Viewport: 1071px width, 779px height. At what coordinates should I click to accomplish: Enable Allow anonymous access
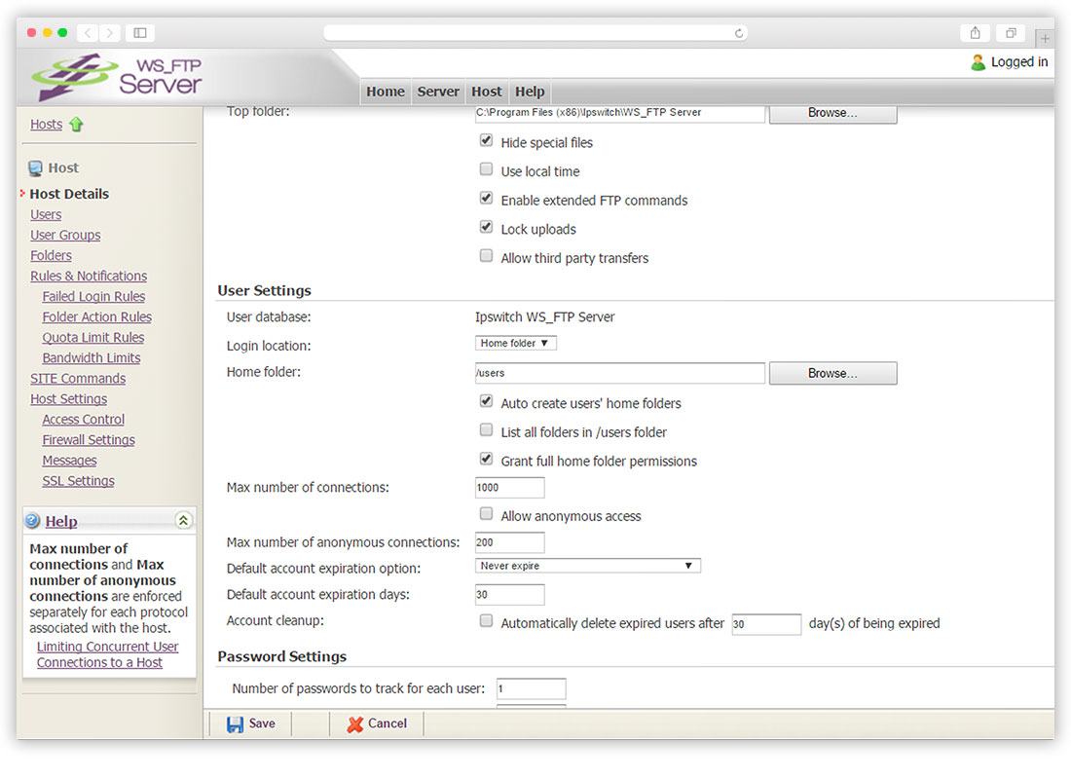pyautogui.click(x=486, y=513)
